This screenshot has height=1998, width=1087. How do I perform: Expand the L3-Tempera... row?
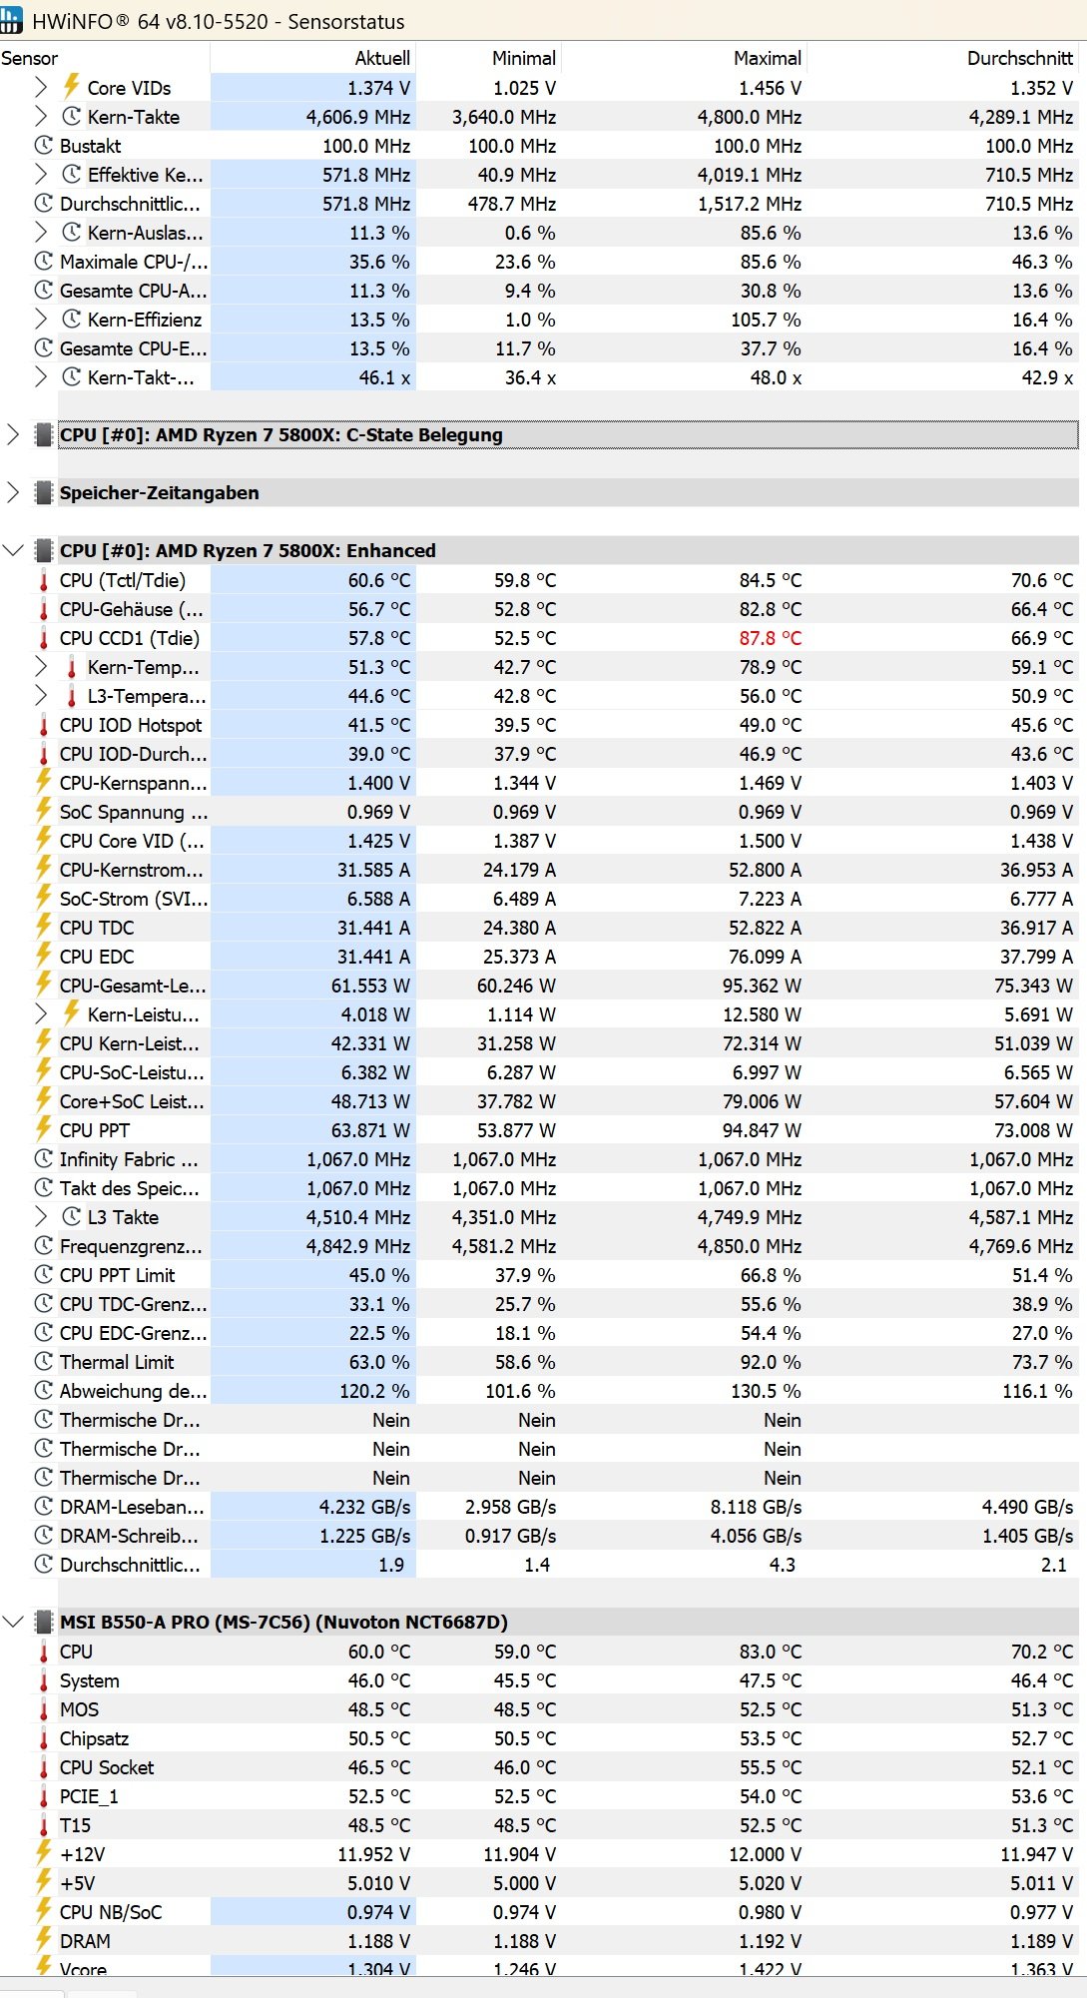[x=40, y=696]
